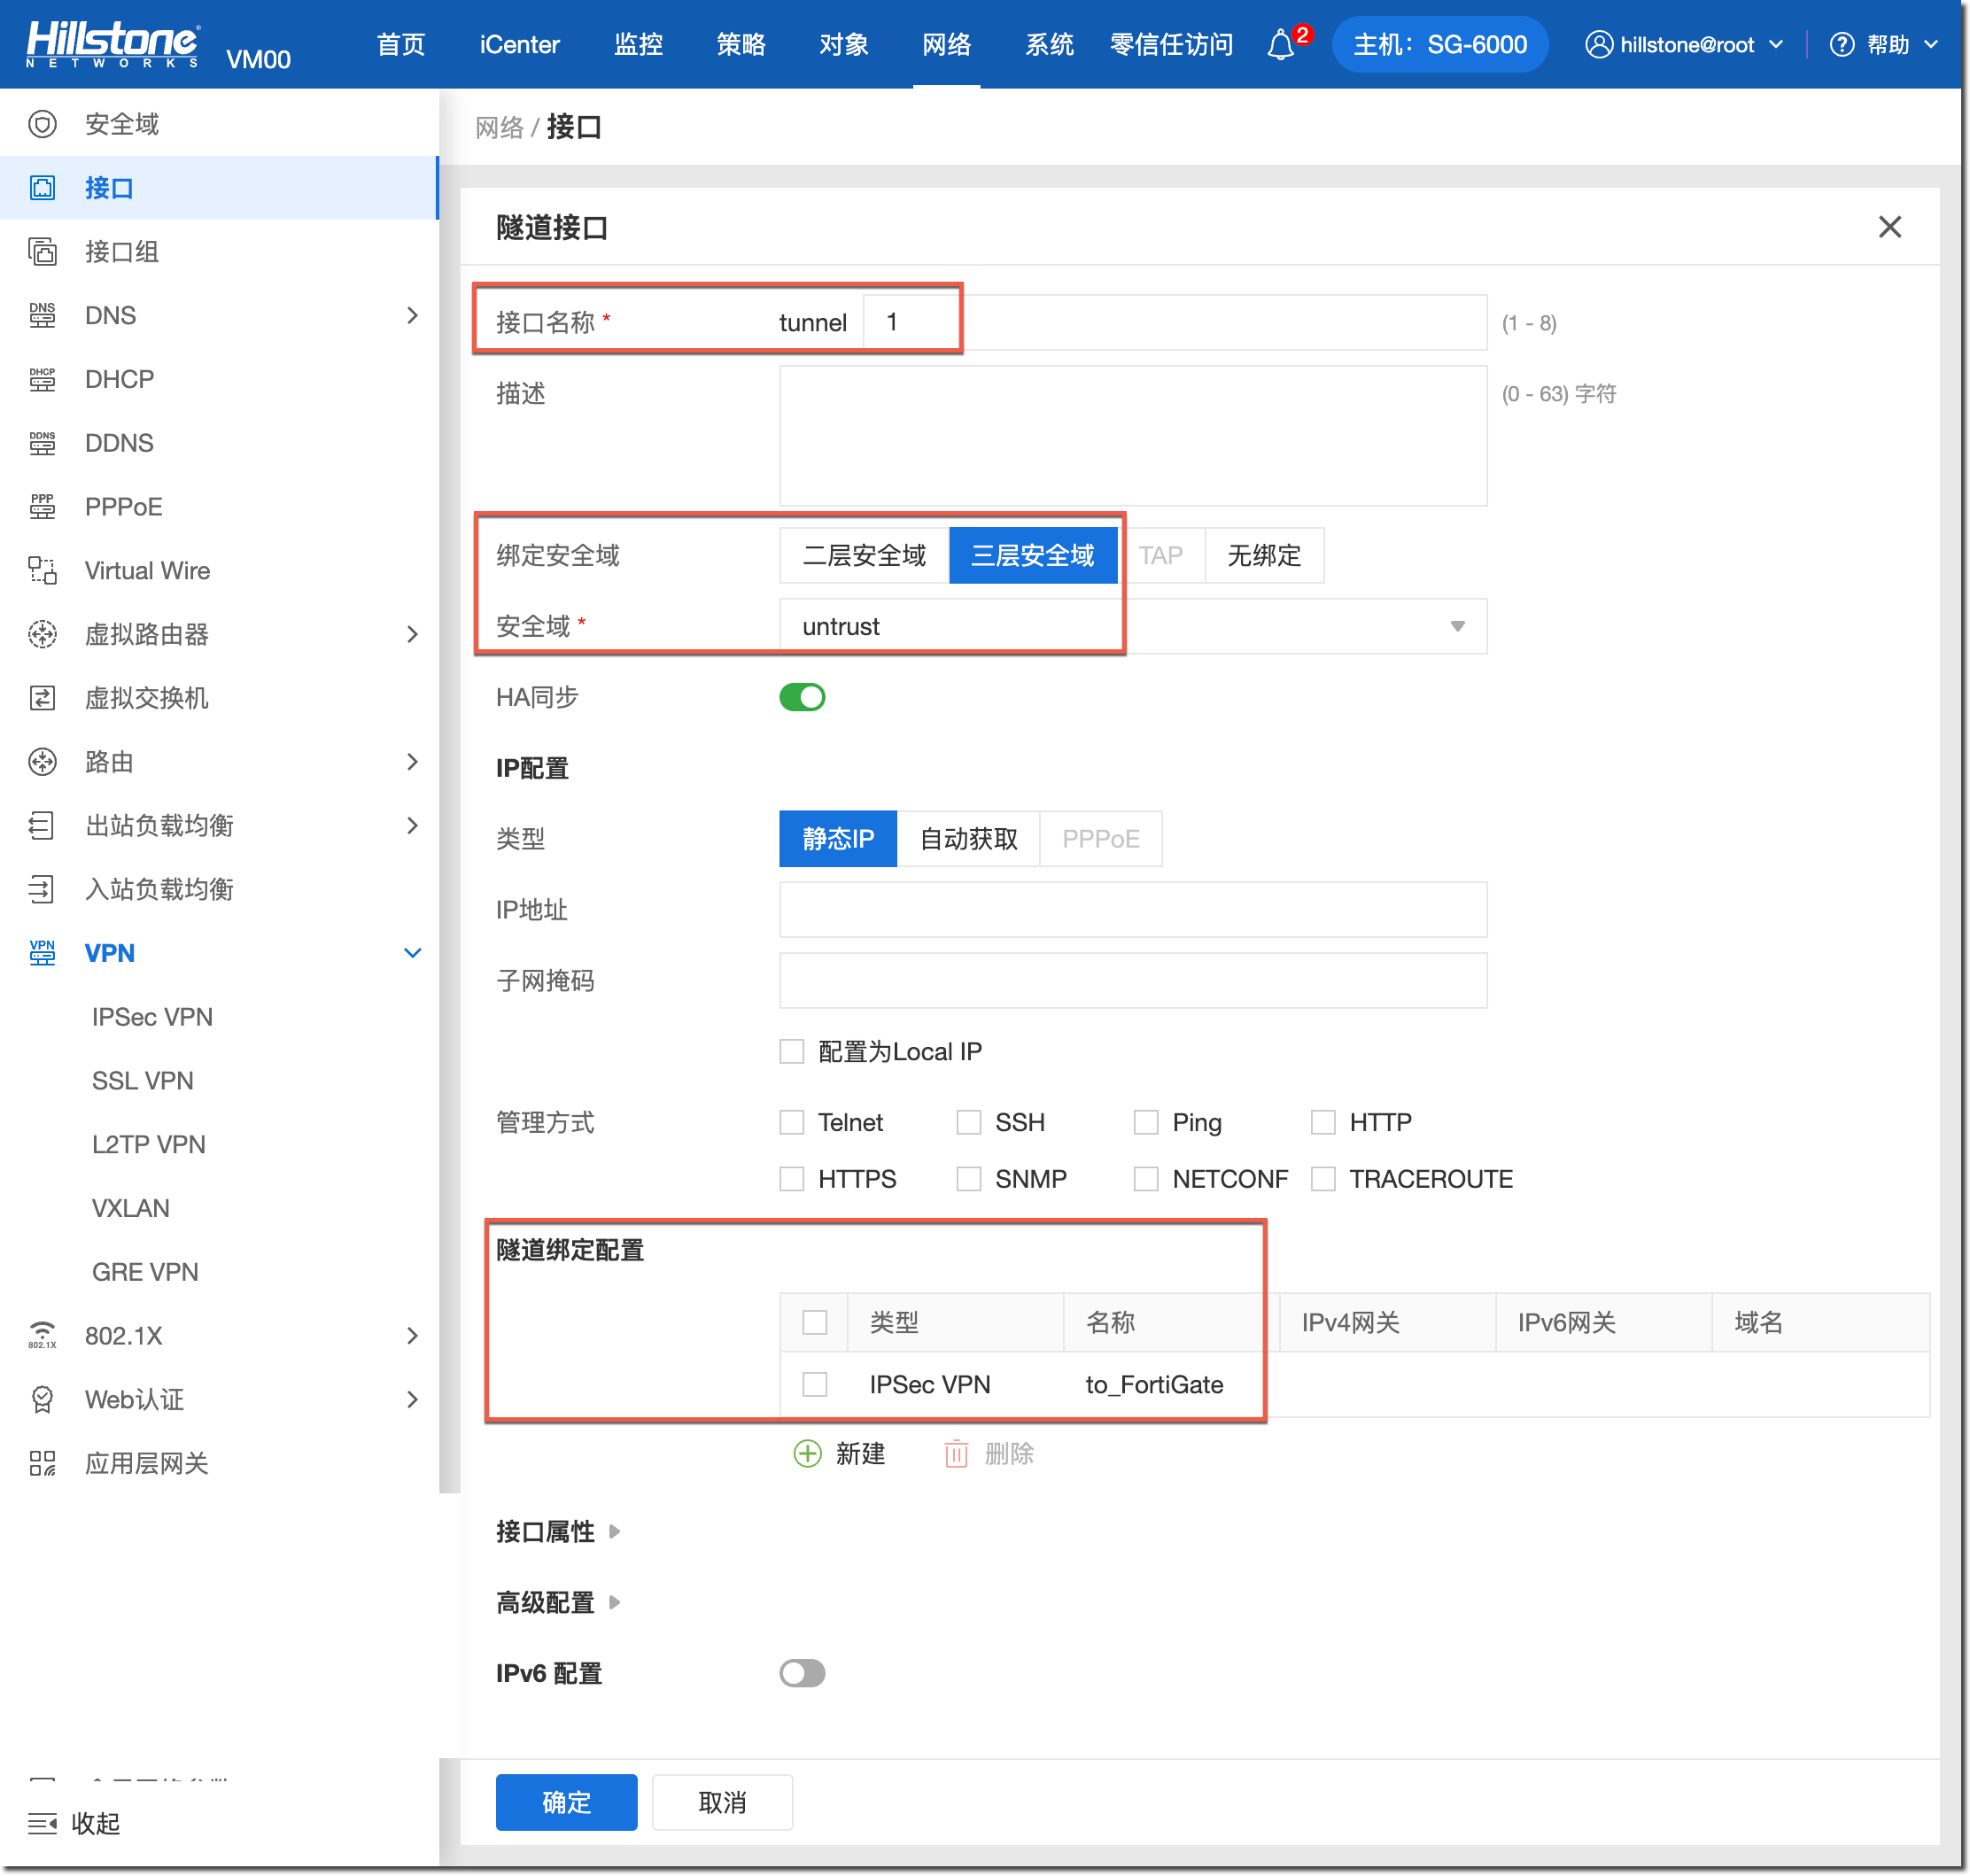1970x1876 pixels.
Task: Click the 802.1X wifi icon
Action: tap(42, 1335)
